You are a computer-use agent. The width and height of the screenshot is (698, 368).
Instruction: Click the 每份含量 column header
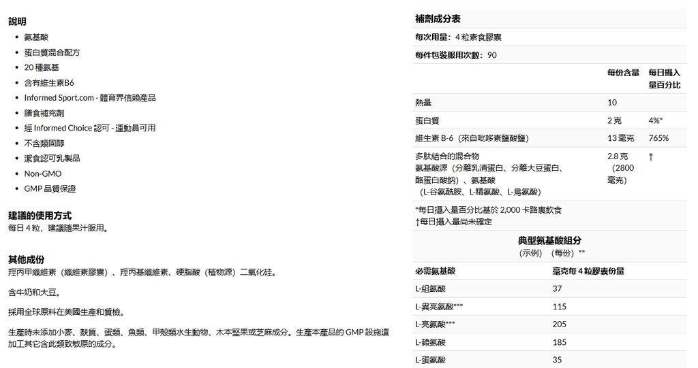click(623, 73)
